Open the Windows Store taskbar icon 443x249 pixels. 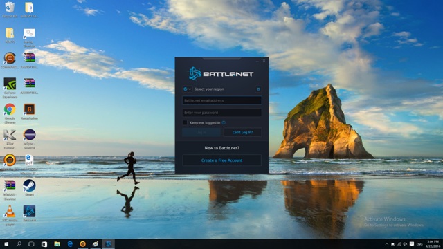coord(44,244)
